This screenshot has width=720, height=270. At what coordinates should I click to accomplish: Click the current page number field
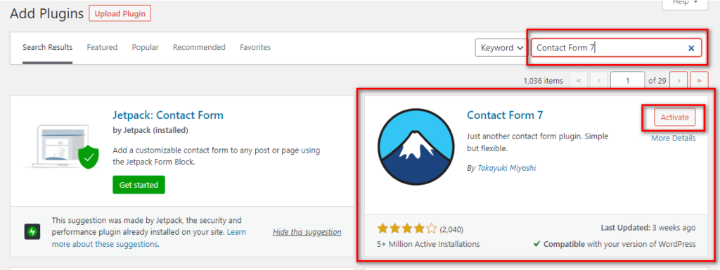click(627, 81)
